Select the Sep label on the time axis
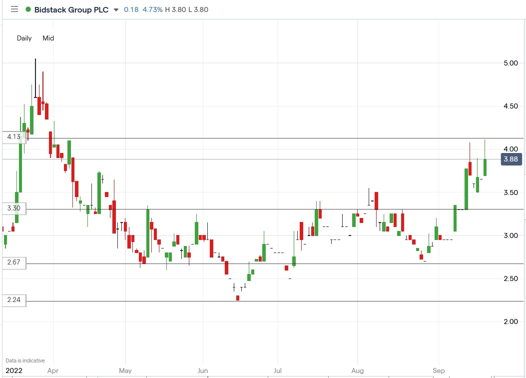The height and width of the screenshot is (378, 526). pyautogui.click(x=439, y=370)
